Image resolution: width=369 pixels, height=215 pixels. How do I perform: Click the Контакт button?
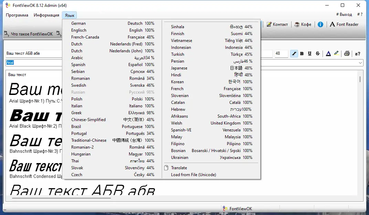(277, 24)
